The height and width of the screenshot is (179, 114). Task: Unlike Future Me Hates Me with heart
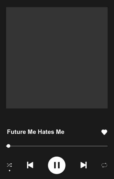point(104,132)
